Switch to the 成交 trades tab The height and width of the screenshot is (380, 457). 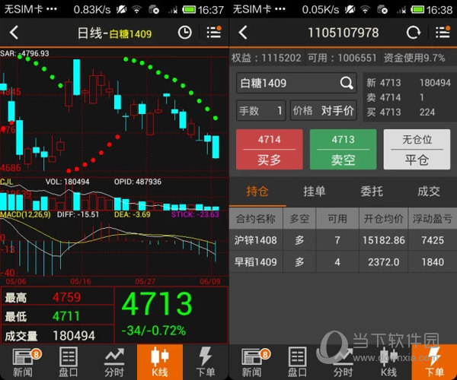click(429, 192)
